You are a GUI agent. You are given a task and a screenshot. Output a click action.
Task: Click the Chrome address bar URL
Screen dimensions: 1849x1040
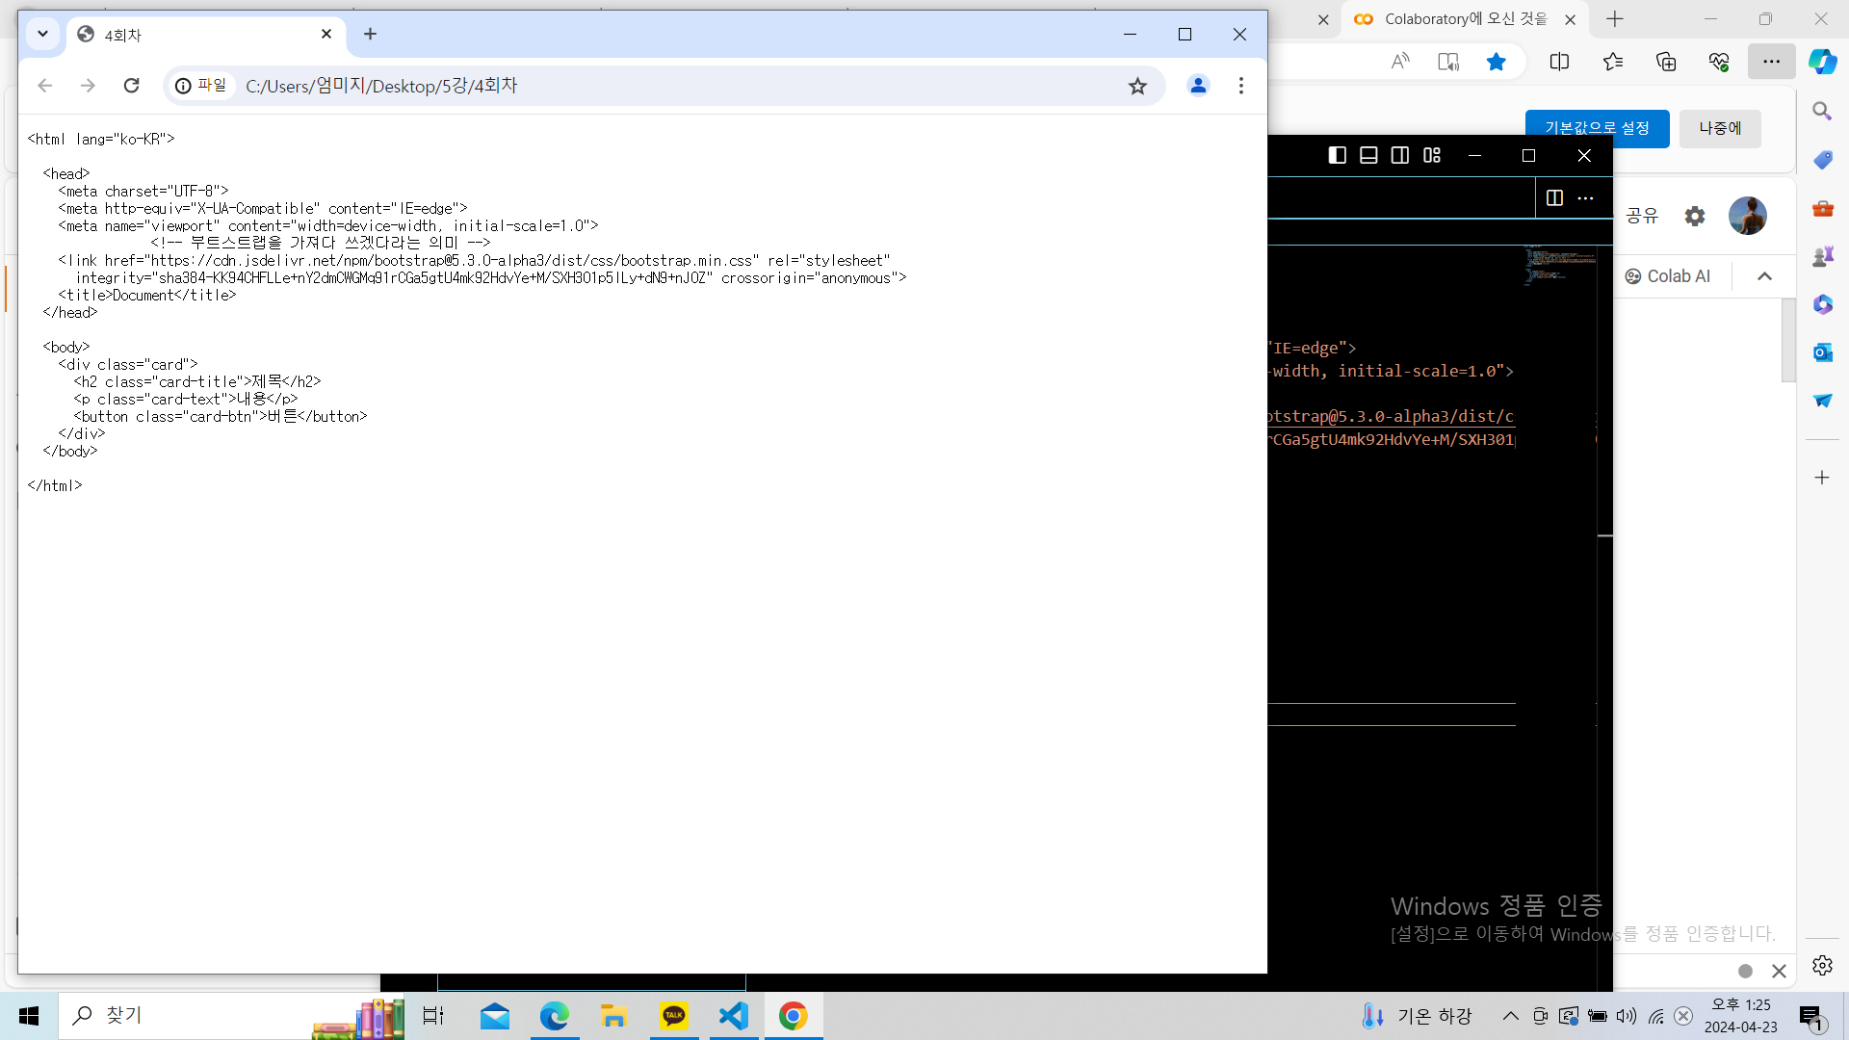coord(381,86)
